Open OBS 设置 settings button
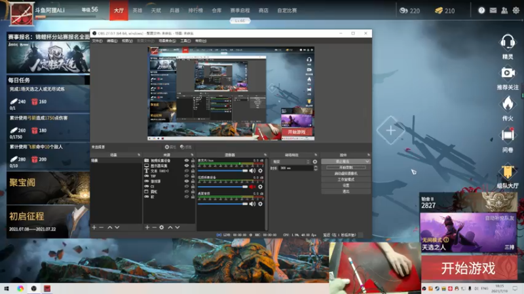 pos(346,186)
